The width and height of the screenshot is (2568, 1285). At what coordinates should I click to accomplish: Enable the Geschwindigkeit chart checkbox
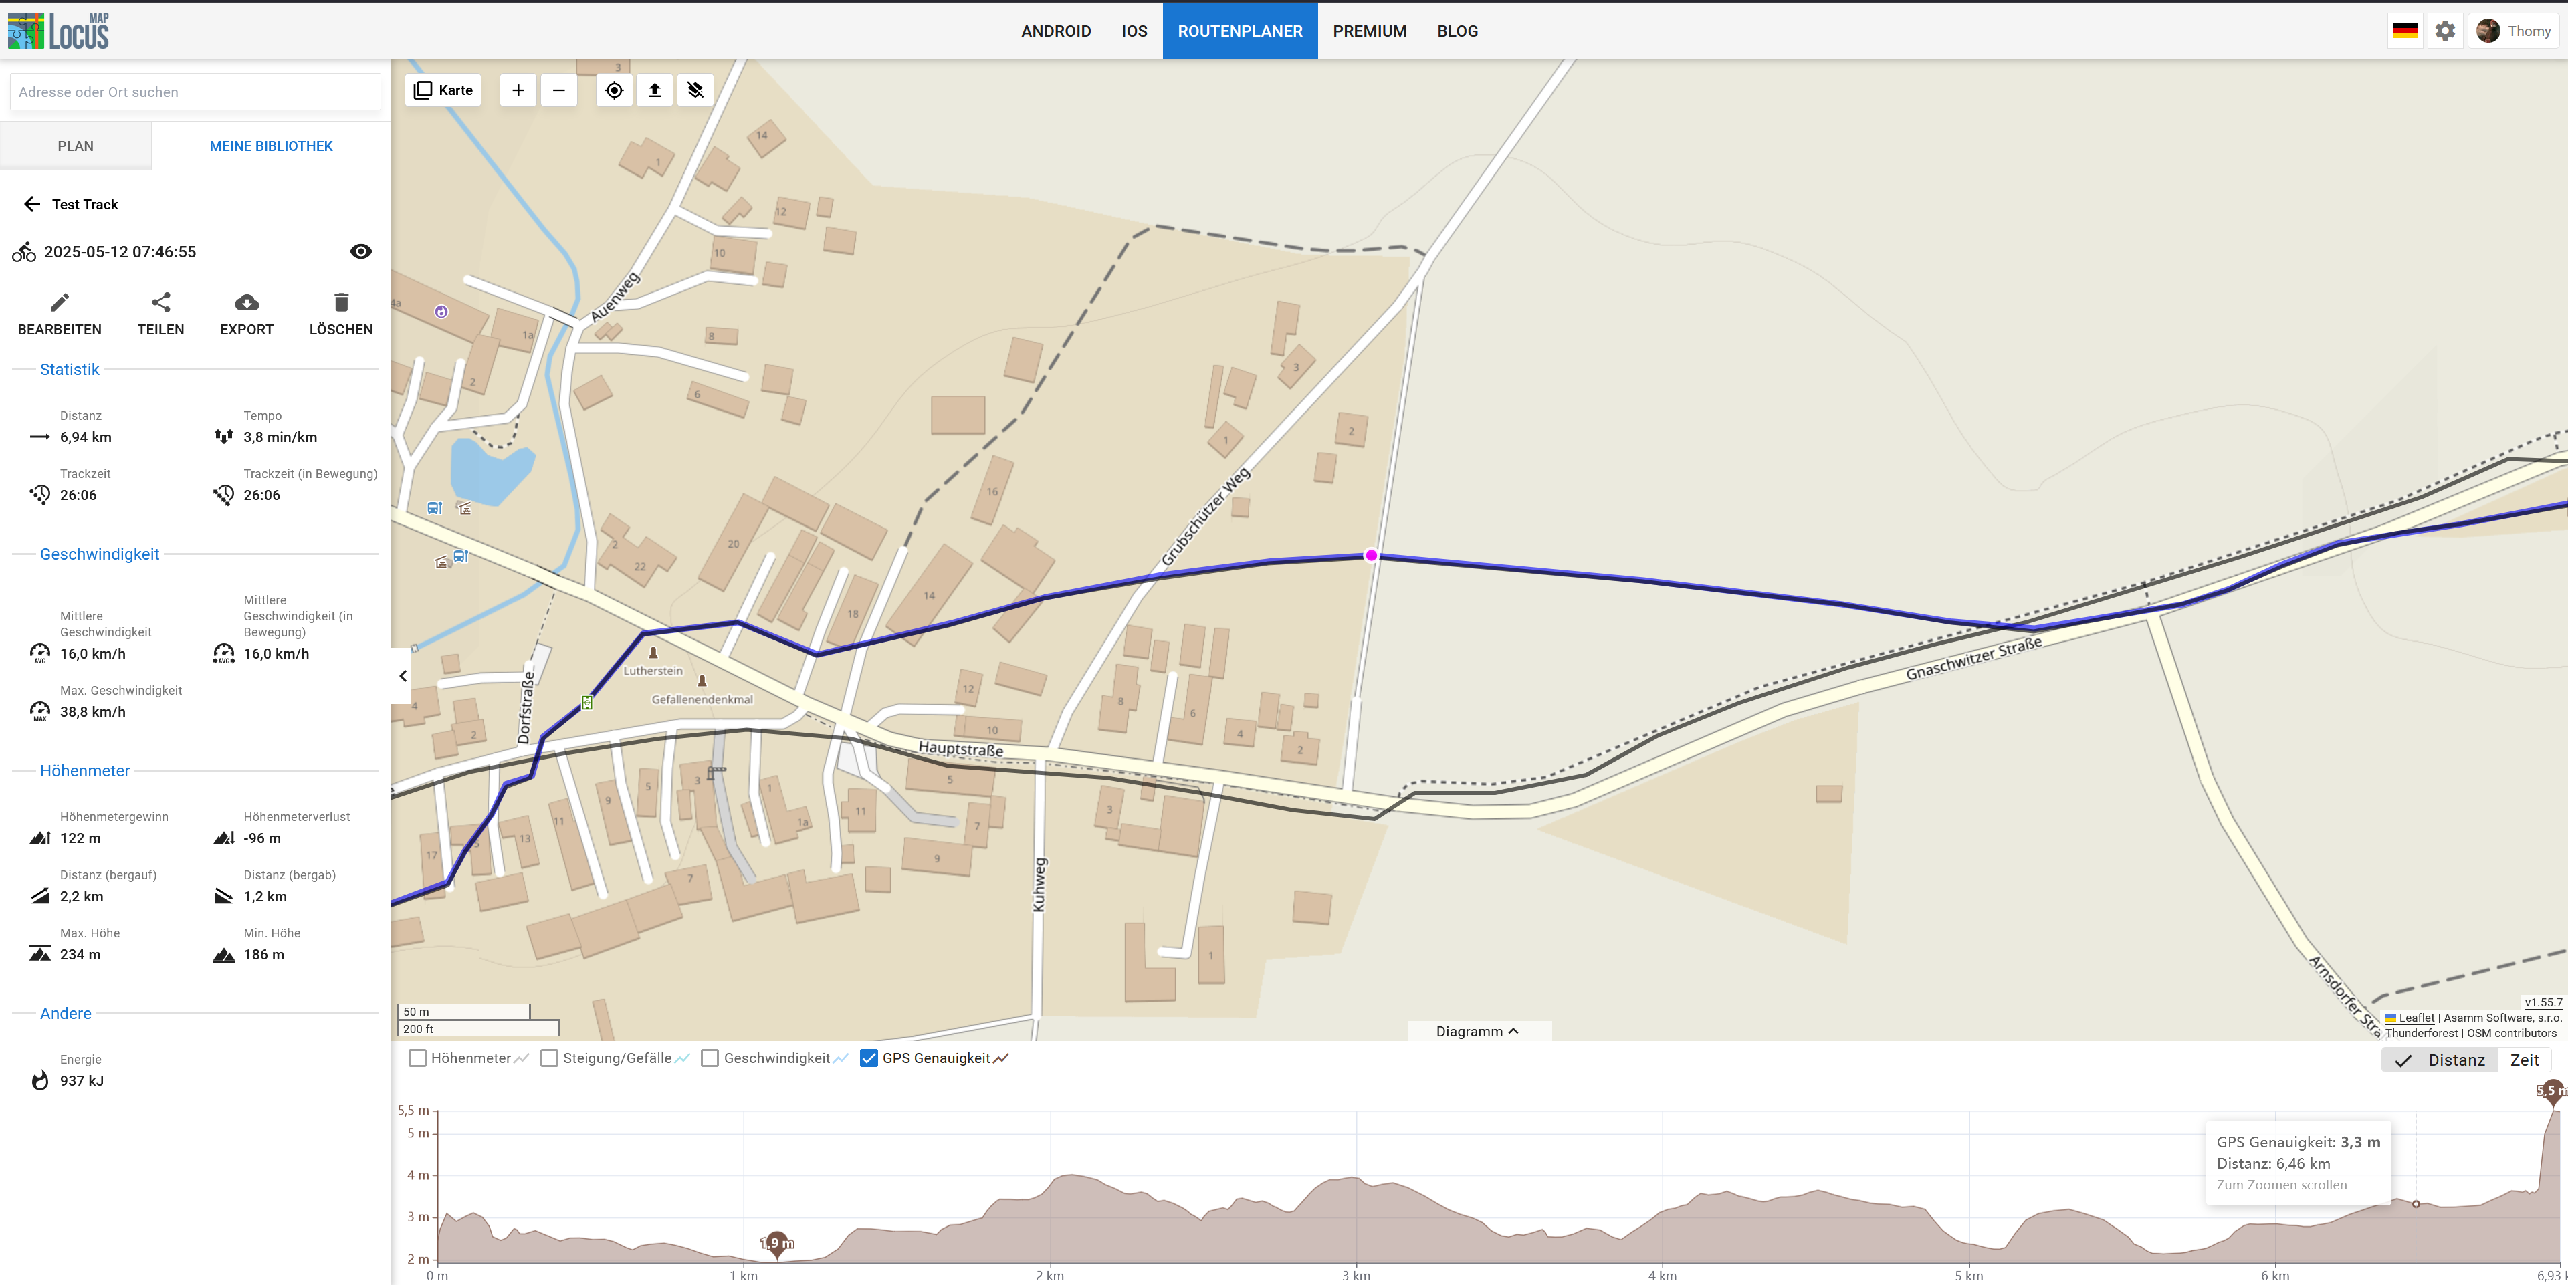(x=710, y=1058)
